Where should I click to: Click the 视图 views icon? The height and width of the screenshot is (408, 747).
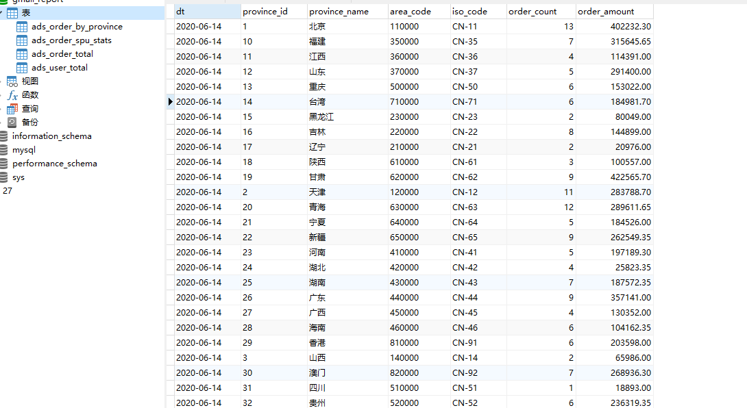coord(12,81)
